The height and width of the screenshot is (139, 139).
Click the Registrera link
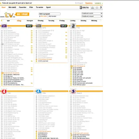point(89,3)
